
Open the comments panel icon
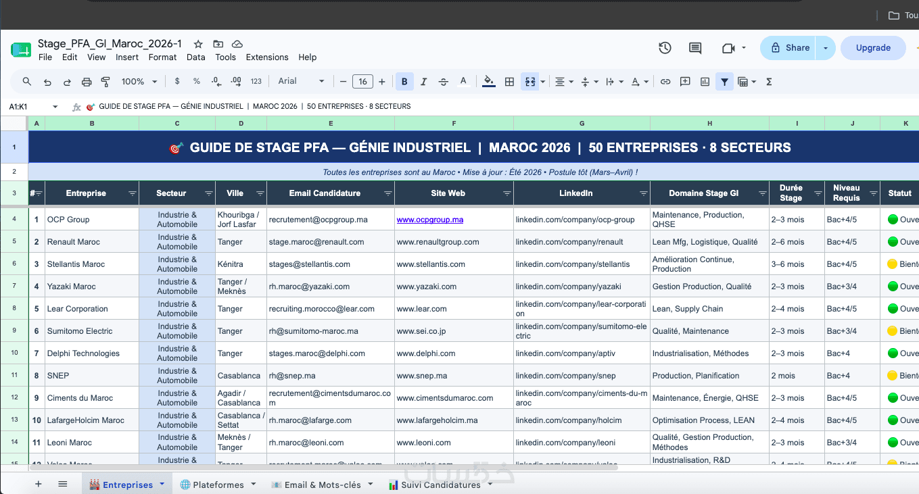coord(695,48)
